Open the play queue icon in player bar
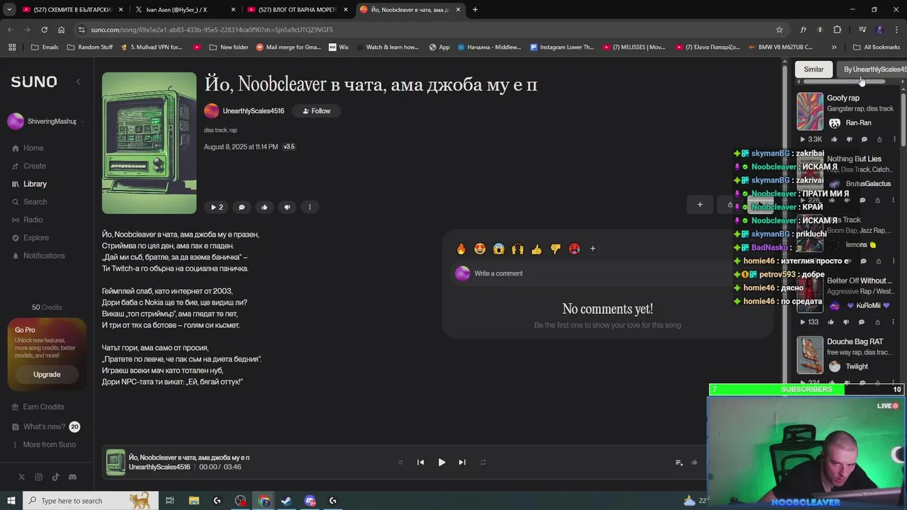 [x=679, y=463]
